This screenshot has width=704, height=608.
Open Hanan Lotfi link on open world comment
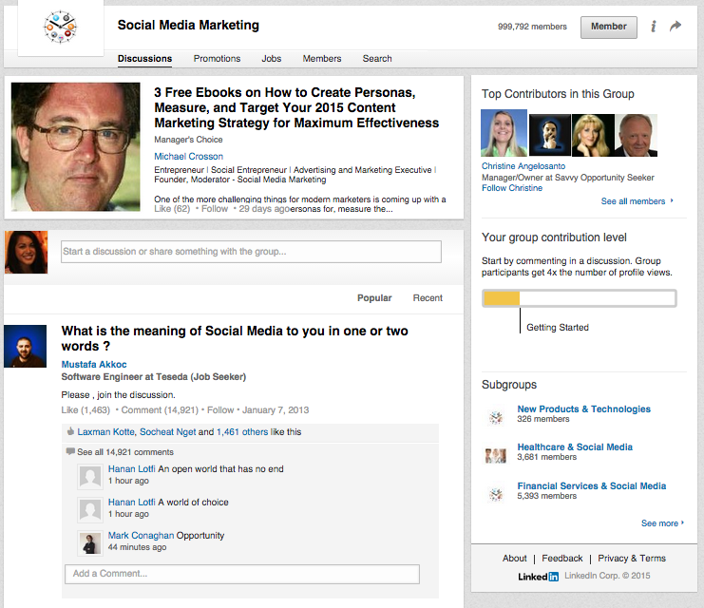pyautogui.click(x=131, y=468)
